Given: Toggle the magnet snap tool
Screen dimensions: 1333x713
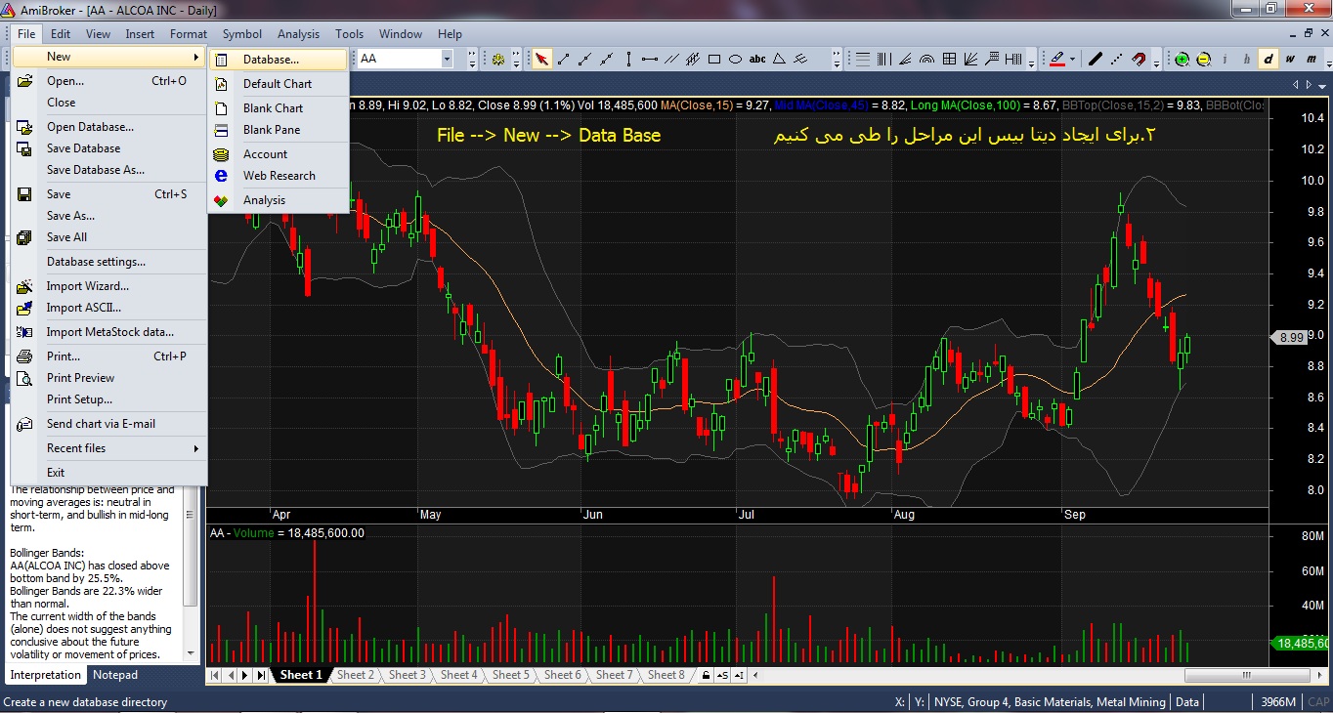Looking at the screenshot, I should (x=1139, y=59).
